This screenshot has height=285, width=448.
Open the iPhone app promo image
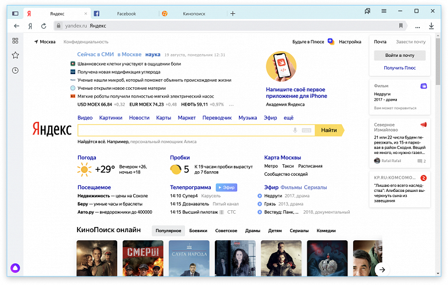(281, 66)
